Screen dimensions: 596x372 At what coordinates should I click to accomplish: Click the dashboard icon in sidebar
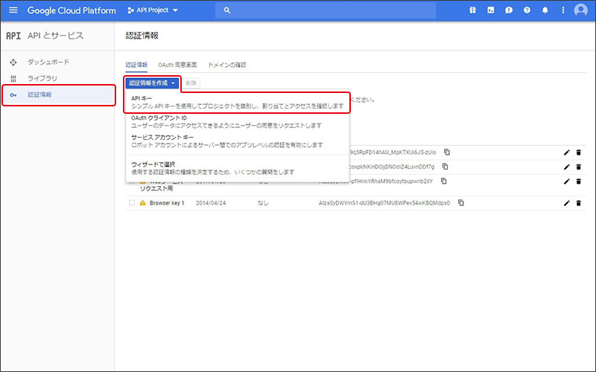(13, 62)
